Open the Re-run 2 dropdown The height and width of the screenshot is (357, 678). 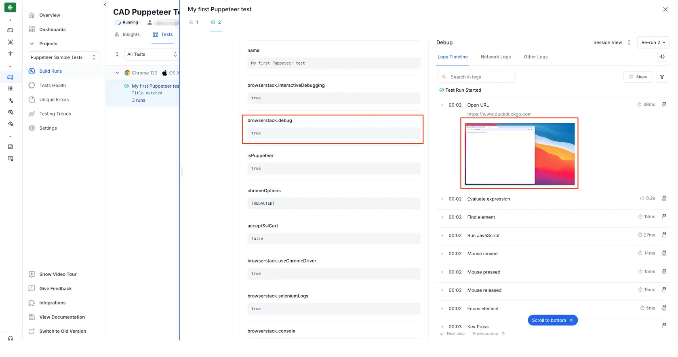coord(653,42)
